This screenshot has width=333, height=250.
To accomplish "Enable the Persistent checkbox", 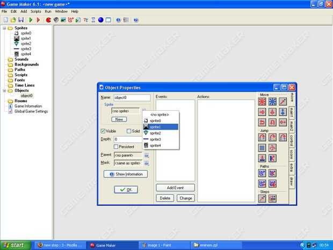I will tap(116, 147).
